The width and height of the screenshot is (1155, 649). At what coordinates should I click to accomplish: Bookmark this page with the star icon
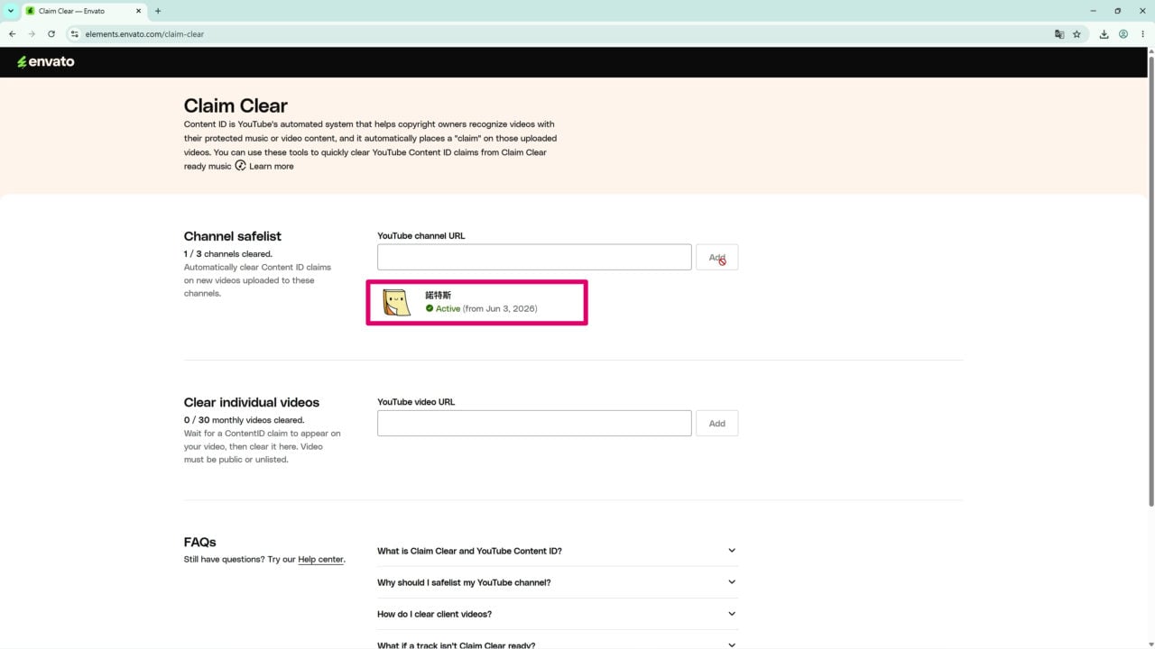pyautogui.click(x=1076, y=34)
